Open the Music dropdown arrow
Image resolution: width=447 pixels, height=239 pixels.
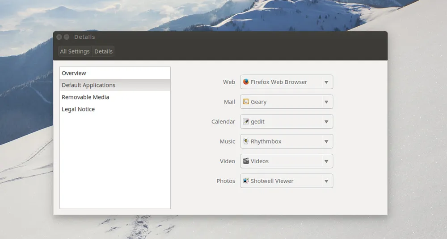point(326,141)
